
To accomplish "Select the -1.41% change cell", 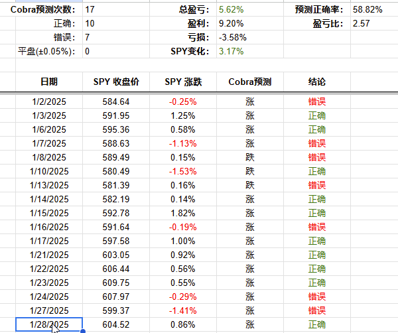I will 183,310.
